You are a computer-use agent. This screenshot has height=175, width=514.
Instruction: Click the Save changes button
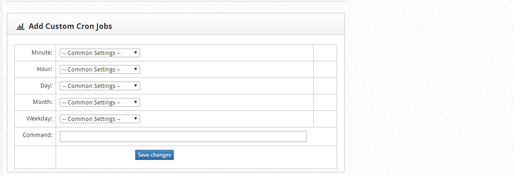pyautogui.click(x=154, y=155)
